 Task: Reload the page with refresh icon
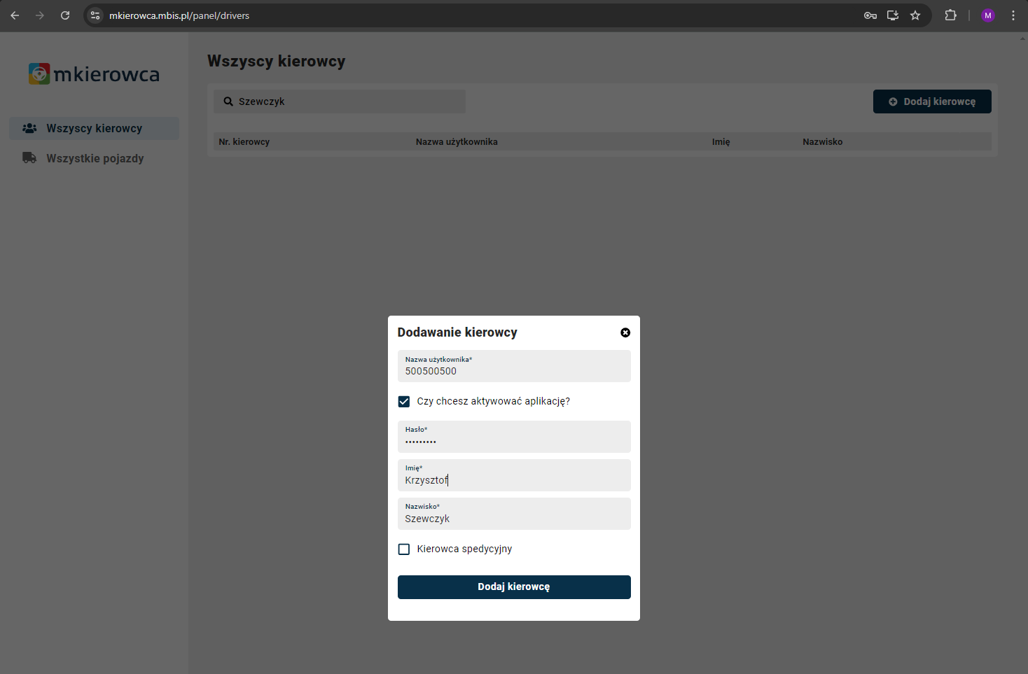(x=65, y=15)
